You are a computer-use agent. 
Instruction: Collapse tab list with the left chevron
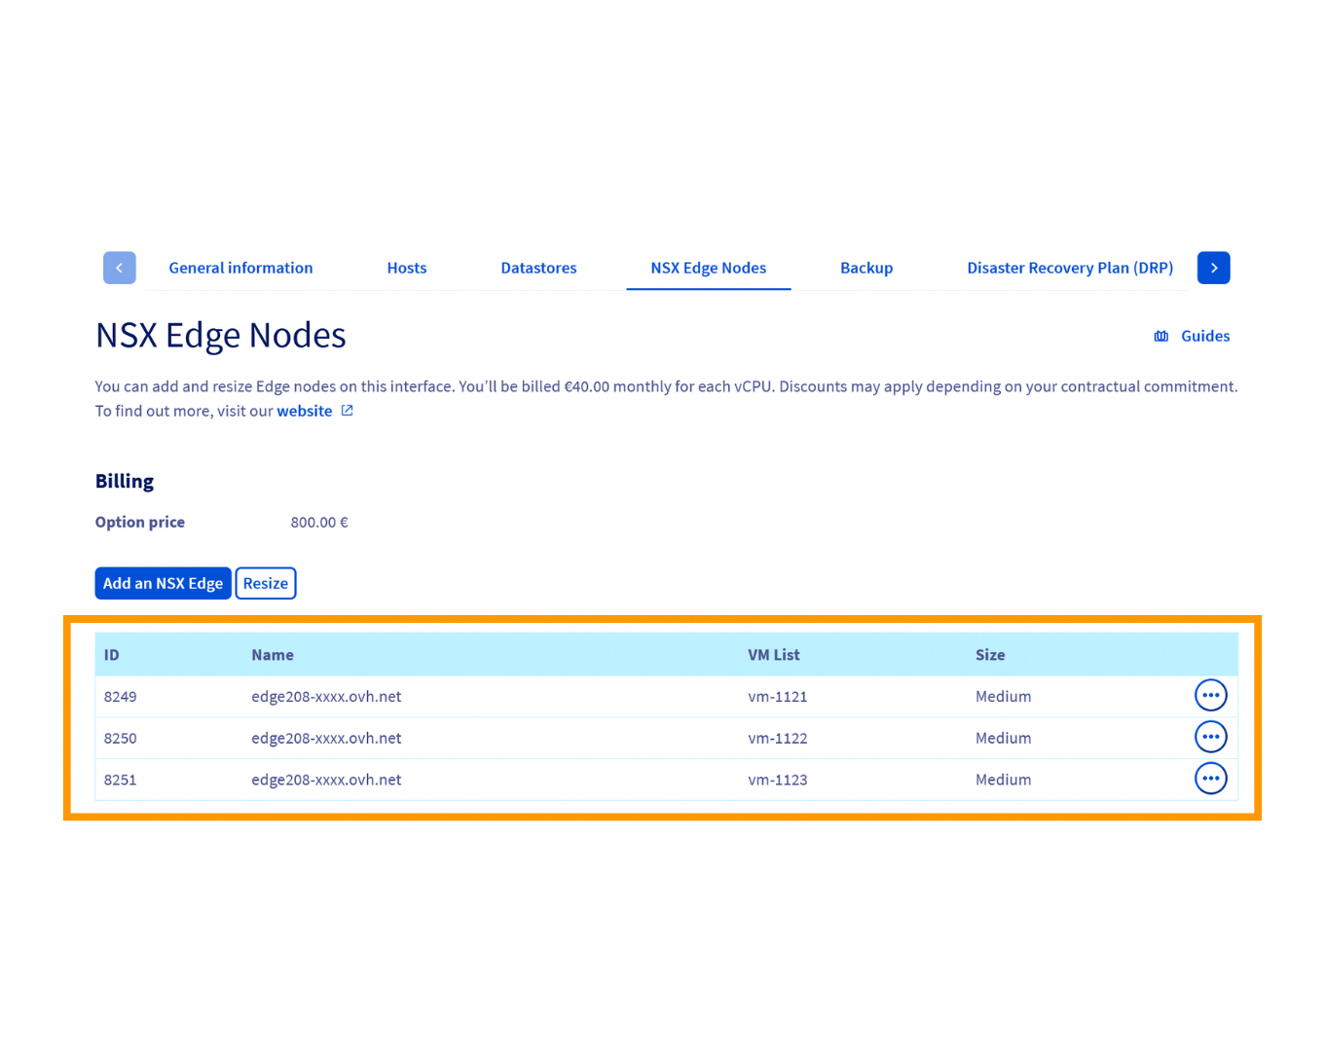[119, 268]
